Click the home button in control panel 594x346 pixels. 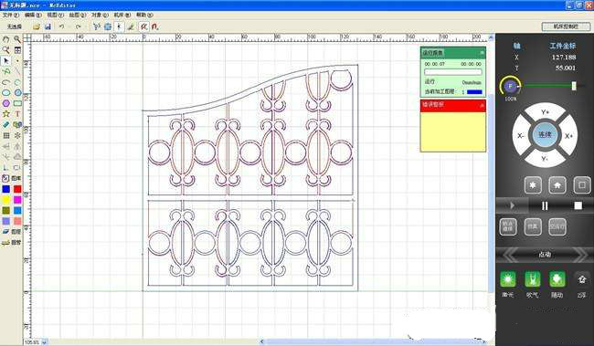[557, 185]
